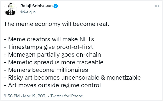
Task: Select the phrase 'on-chain'
Action: [89, 55]
